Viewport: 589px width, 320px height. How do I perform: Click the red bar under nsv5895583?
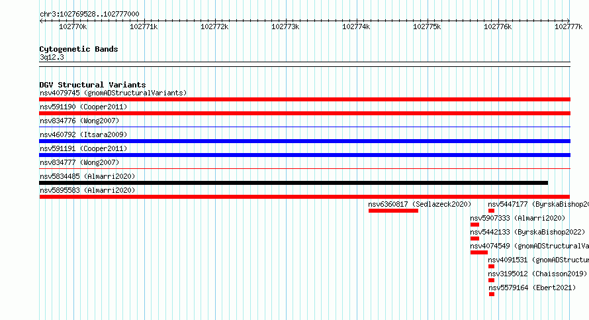[304, 197]
